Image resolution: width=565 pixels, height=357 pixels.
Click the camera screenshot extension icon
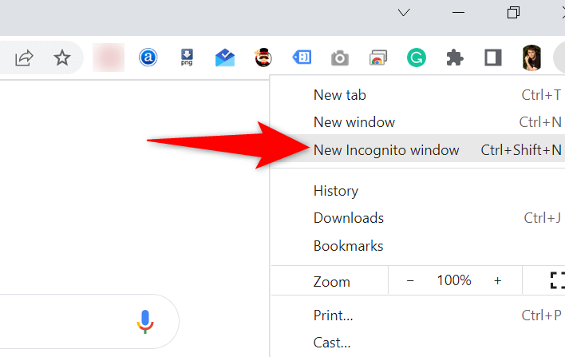(x=340, y=58)
